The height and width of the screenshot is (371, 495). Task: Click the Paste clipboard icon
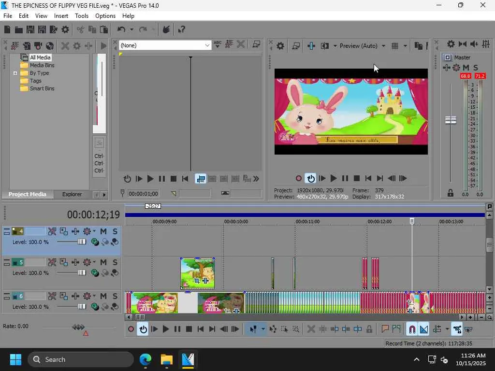coord(104,29)
